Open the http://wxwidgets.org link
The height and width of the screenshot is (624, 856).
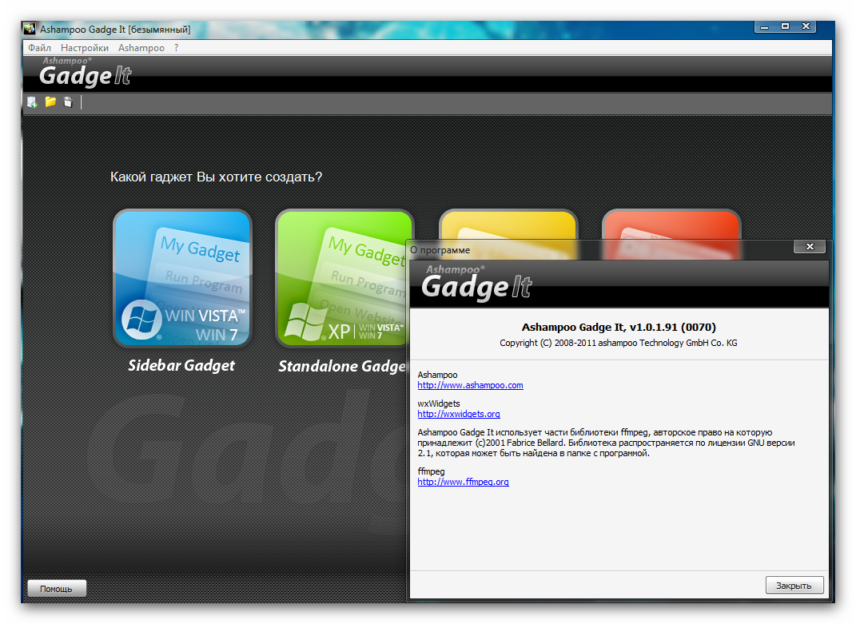(x=459, y=415)
